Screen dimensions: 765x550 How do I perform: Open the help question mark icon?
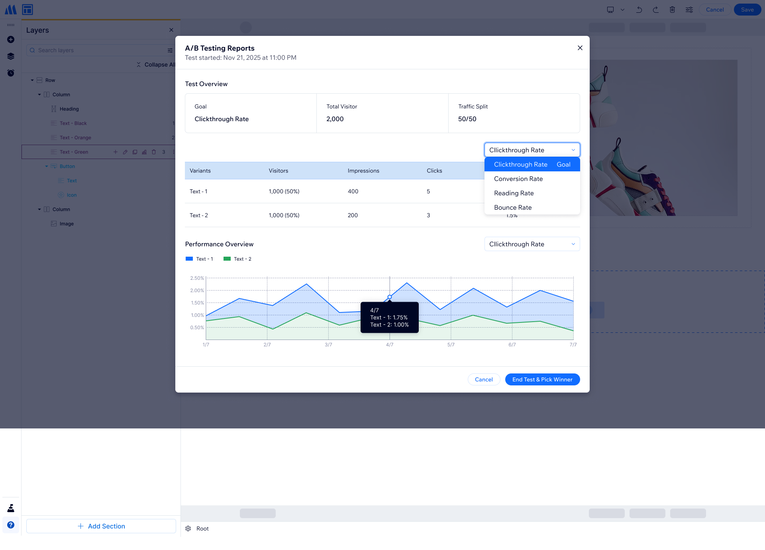[x=11, y=525]
